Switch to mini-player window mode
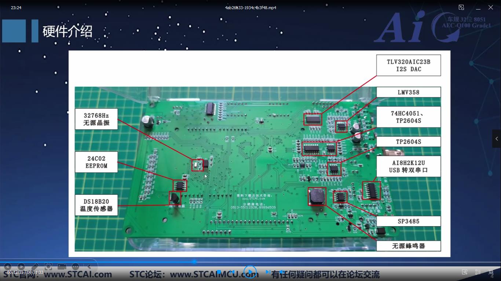Screen dimensions: 501x281 point(461,7)
